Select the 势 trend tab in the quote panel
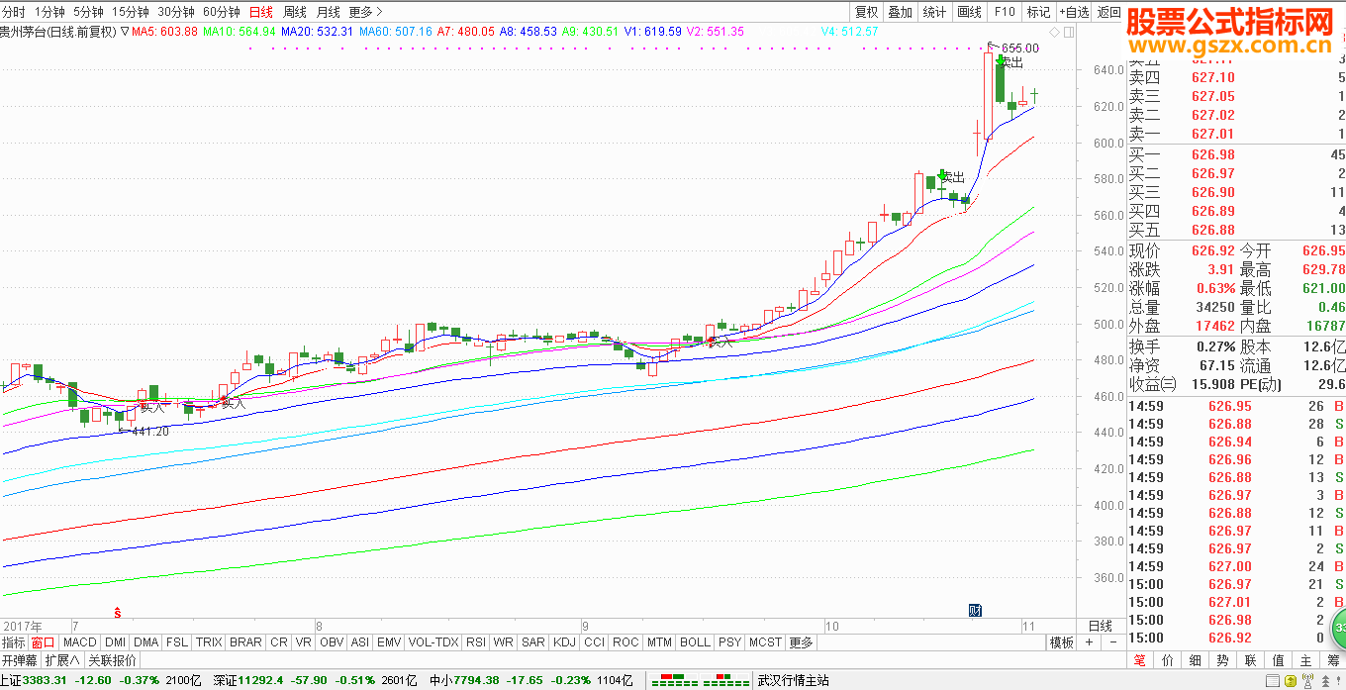The width and height of the screenshot is (1346, 690). [x=1223, y=660]
